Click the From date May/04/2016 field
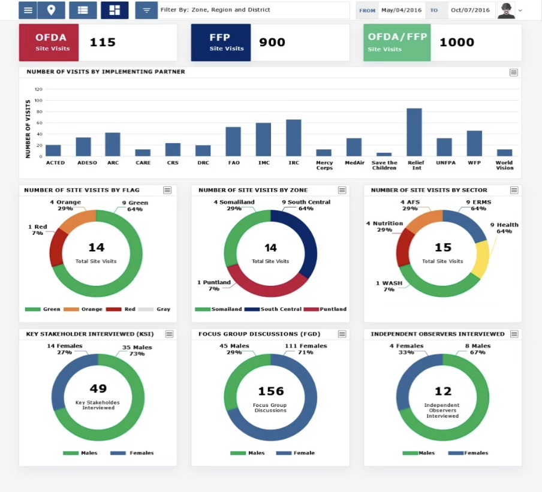542x492 pixels. pyautogui.click(x=401, y=10)
